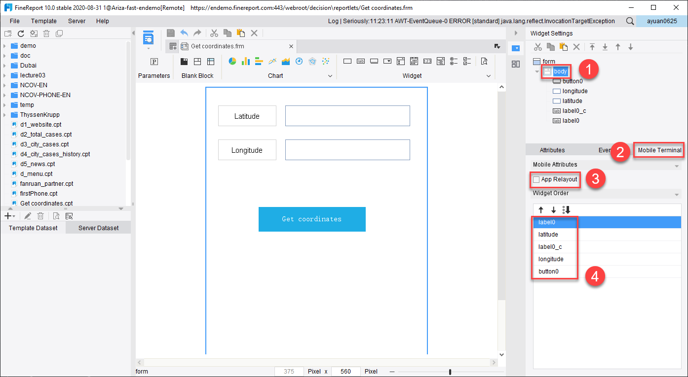Move the selected widget up in Widget Order
Screen dimensions: 688x377
[x=541, y=210]
